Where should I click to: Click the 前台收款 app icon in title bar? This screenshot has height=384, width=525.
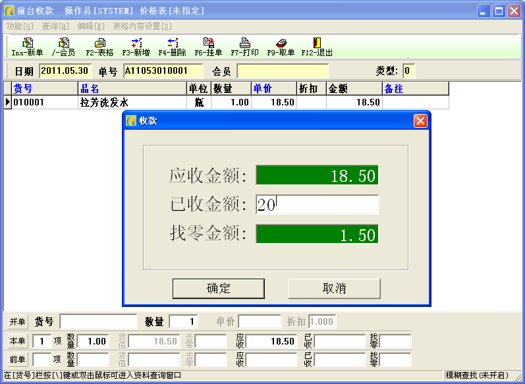click(x=9, y=11)
